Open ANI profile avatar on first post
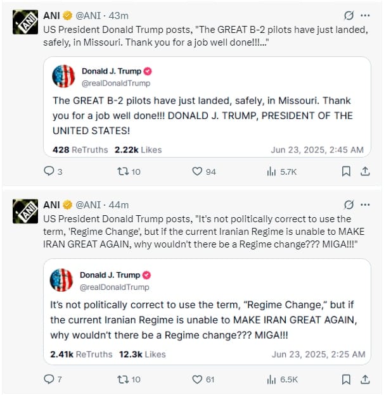Image resolution: width=384 pixels, height=395 pixels. (x=25, y=22)
